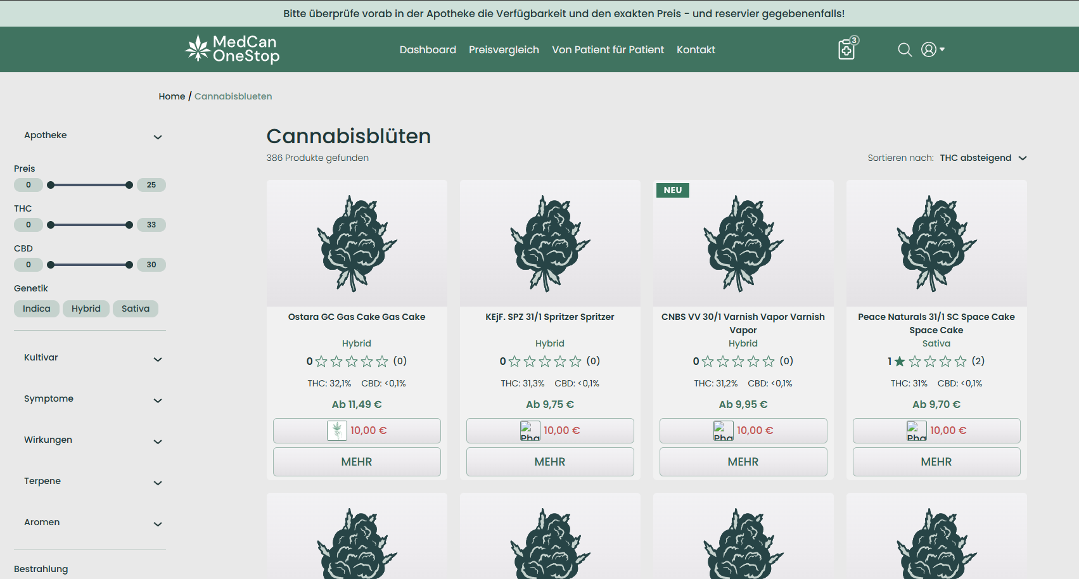Toggle the Indica genetics filter
Screen dimensions: 1079x579
point(37,309)
